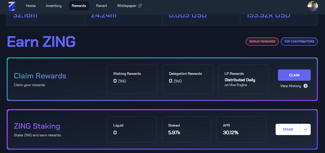Click the APR value 30.12%
325x153 pixels.
click(231, 132)
